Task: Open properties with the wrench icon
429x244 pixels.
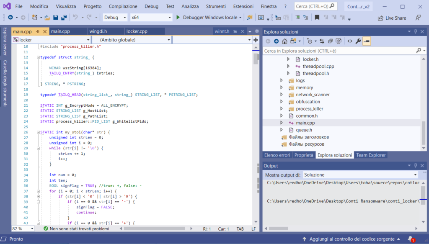Action: click(x=358, y=41)
